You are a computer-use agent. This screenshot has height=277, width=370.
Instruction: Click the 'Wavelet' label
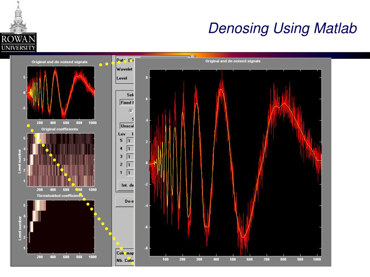point(124,69)
